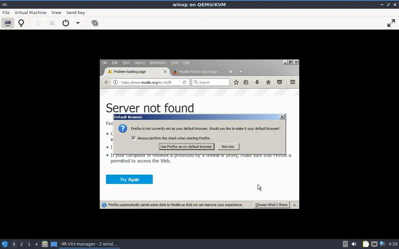Close the Mozilla Firefox Start Page tab
This screenshot has width=399, height=249.
pyautogui.click(x=231, y=72)
